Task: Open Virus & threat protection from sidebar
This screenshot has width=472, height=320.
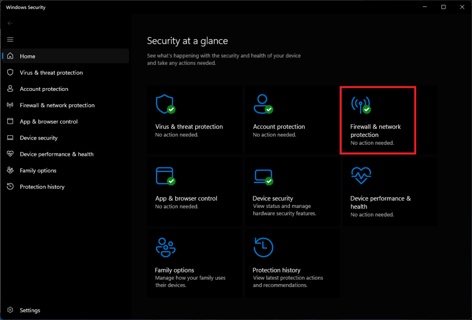Action: [51, 73]
